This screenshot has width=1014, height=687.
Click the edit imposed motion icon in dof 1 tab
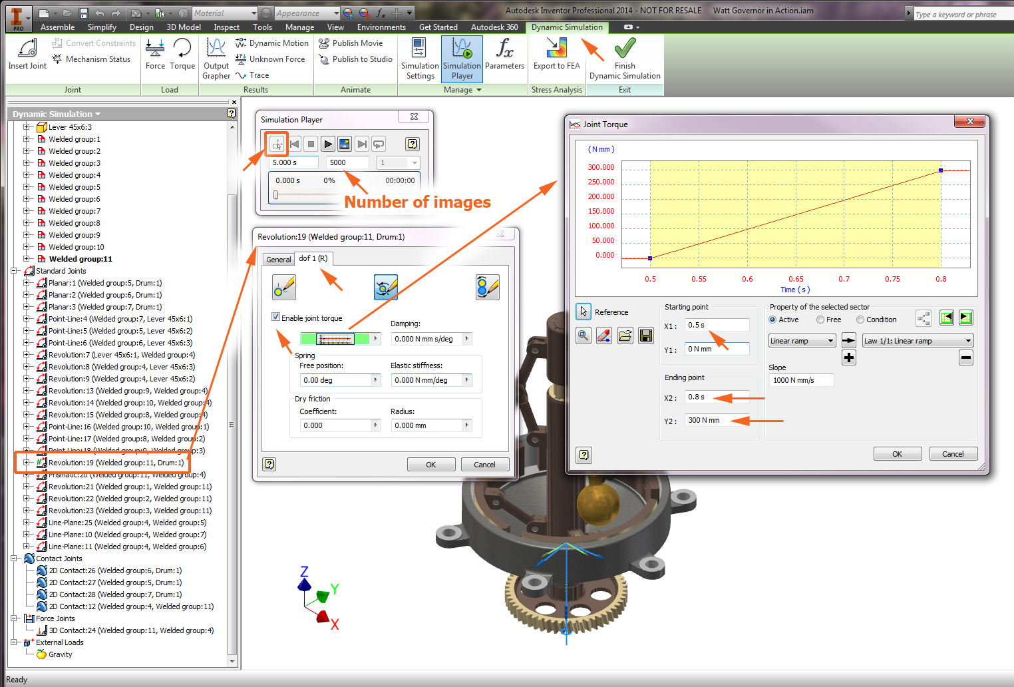pyautogui.click(x=488, y=288)
